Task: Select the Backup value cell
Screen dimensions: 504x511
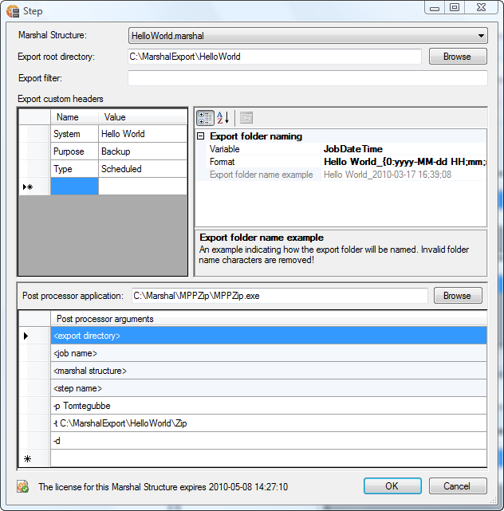Action: 143,151
